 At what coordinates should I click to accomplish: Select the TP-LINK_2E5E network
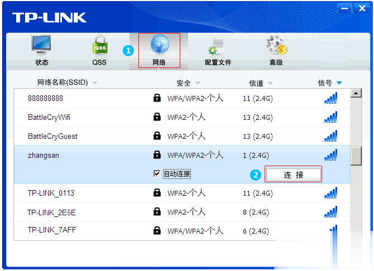[x=51, y=212]
